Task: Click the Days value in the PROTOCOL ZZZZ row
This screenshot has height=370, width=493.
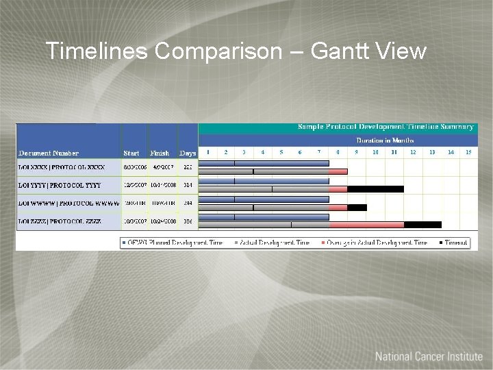Action: 188,221
